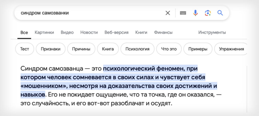Apply the 'Тест' filter chip

pyautogui.click(x=25, y=49)
